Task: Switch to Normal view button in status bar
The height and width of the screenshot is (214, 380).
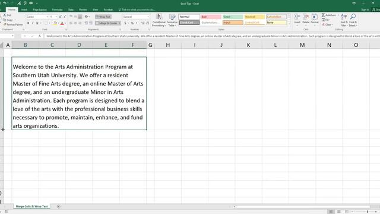Action: coord(331,212)
